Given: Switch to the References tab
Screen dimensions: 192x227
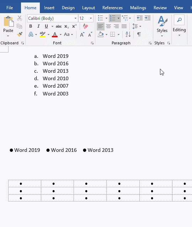Looking at the screenshot, I should click(112, 8).
